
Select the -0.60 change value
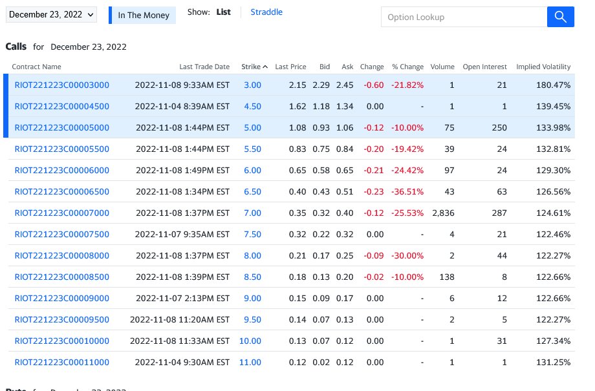tap(374, 85)
